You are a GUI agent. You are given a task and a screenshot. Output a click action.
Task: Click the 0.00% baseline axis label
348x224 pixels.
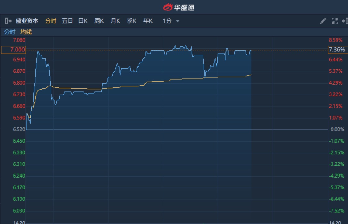[x=337, y=130]
